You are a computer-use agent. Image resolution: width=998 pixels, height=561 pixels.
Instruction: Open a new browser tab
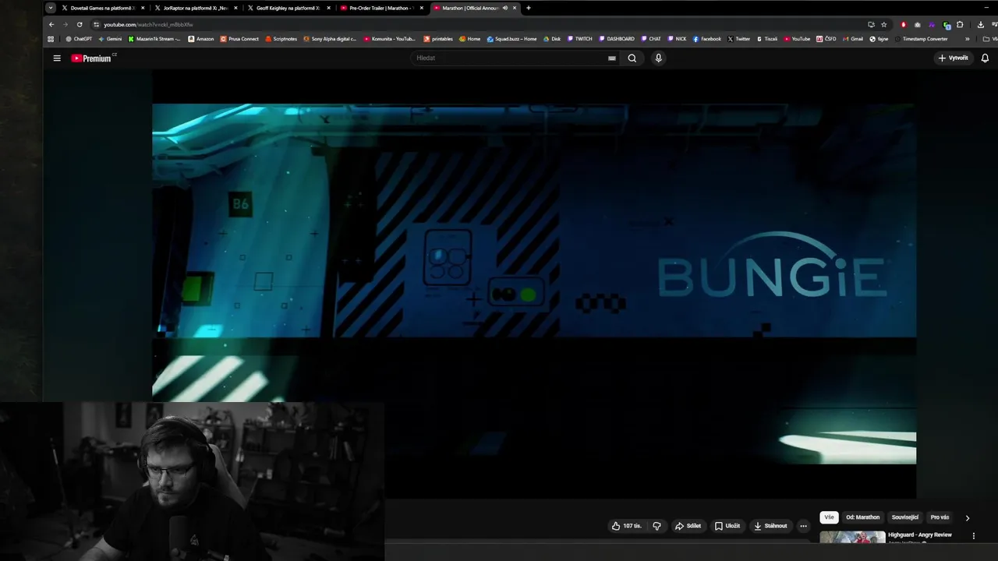coord(529,8)
